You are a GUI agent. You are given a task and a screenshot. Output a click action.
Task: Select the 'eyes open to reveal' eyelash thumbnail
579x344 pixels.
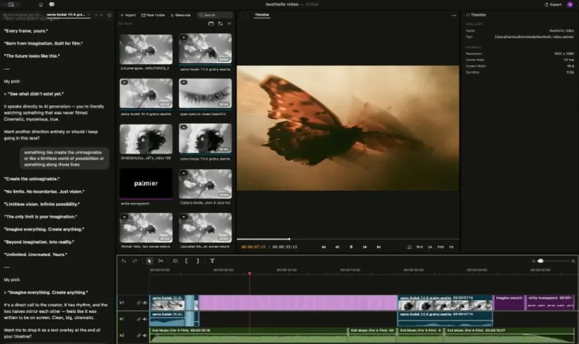[205, 94]
